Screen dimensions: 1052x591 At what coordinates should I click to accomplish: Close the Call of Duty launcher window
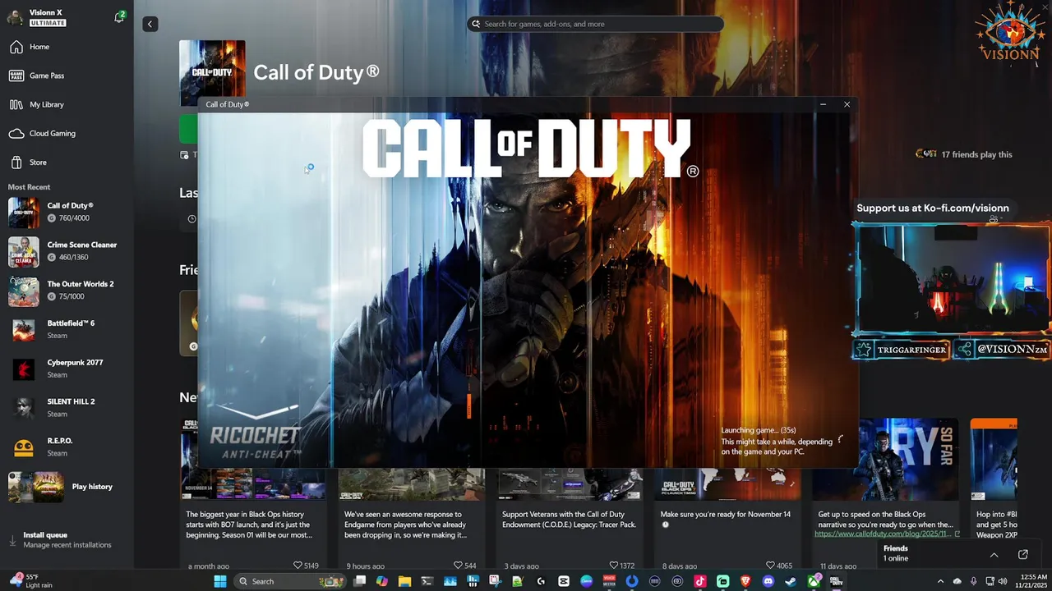pos(847,104)
